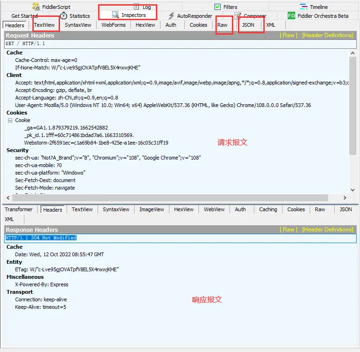
Task: Select the response Auth tab
Action: pos(240,209)
